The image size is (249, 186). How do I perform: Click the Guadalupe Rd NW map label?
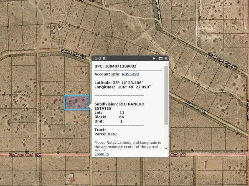223,61
